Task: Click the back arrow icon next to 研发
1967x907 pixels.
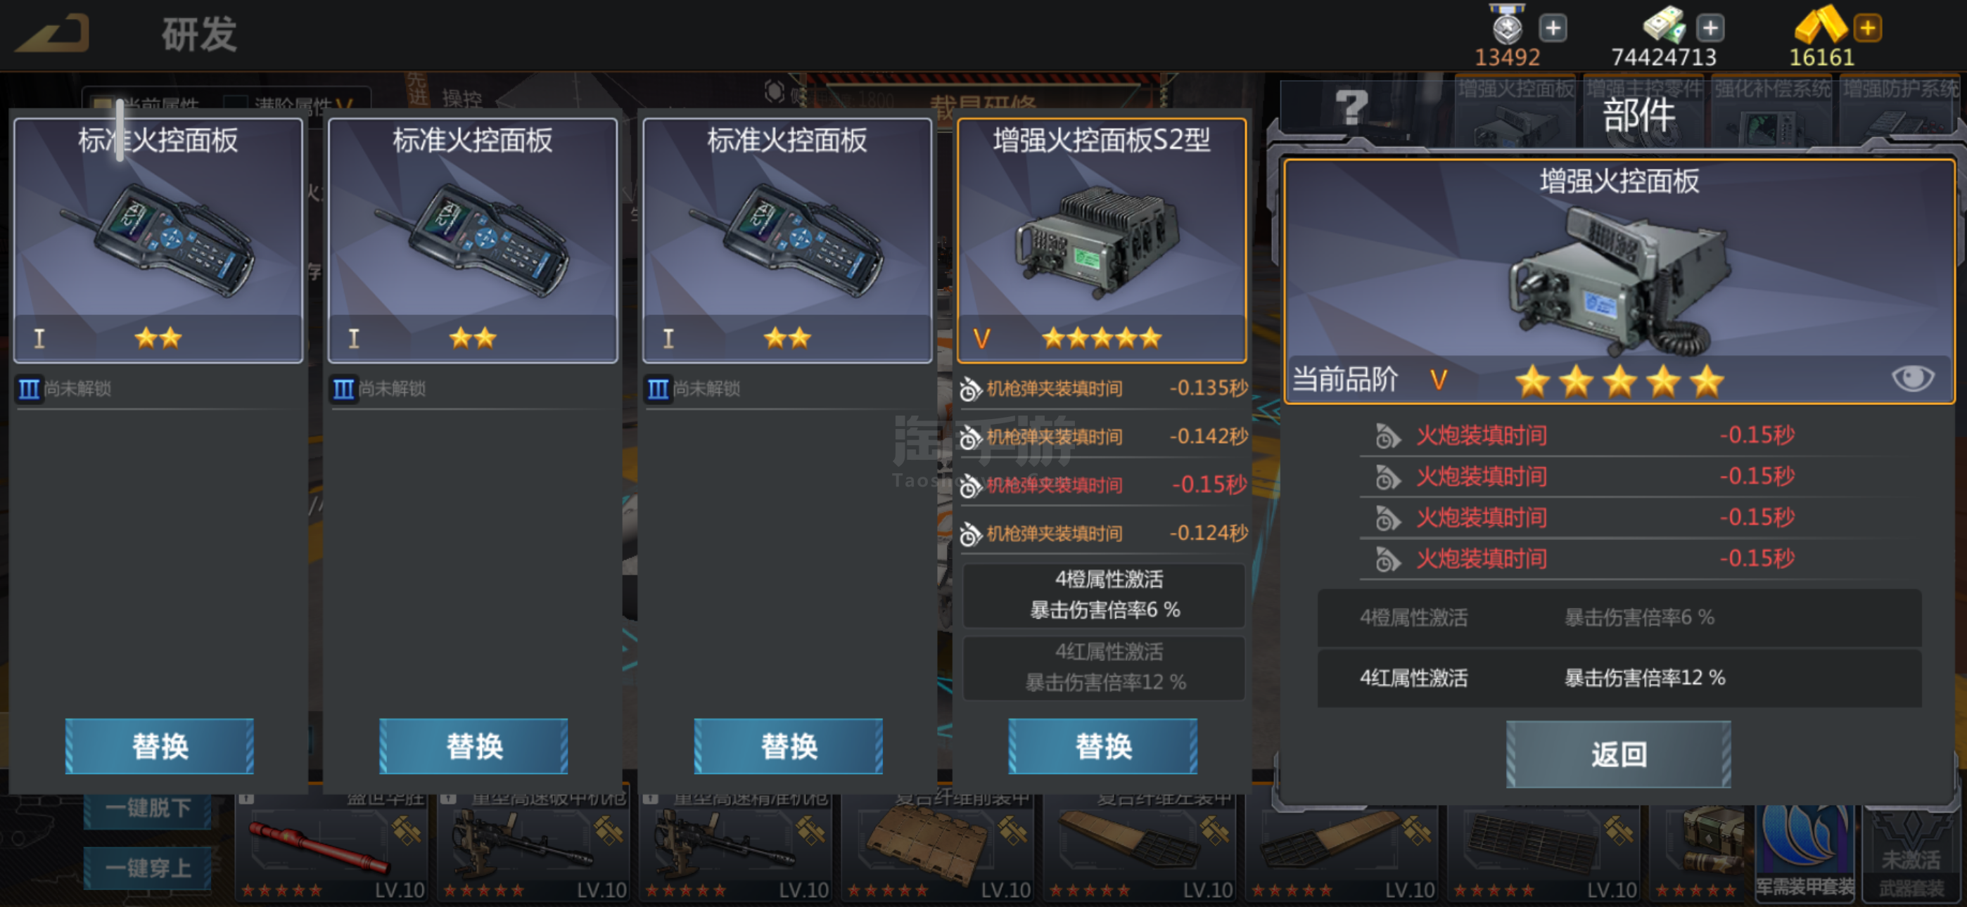Action: pyautogui.click(x=53, y=33)
